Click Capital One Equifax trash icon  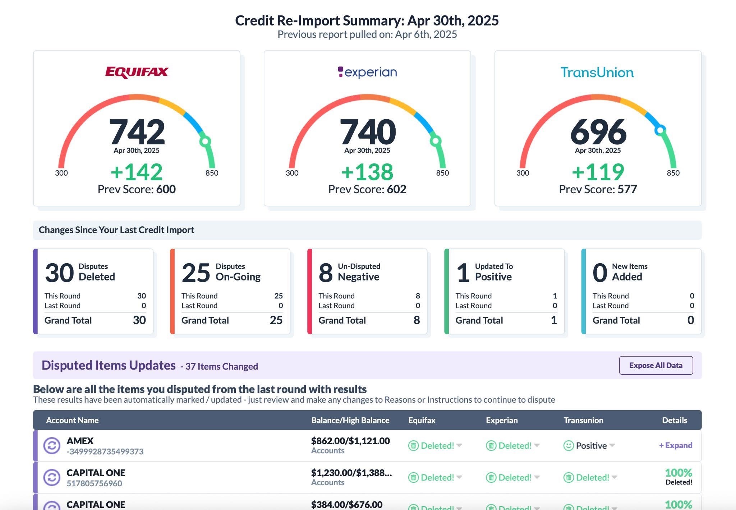click(x=413, y=478)
